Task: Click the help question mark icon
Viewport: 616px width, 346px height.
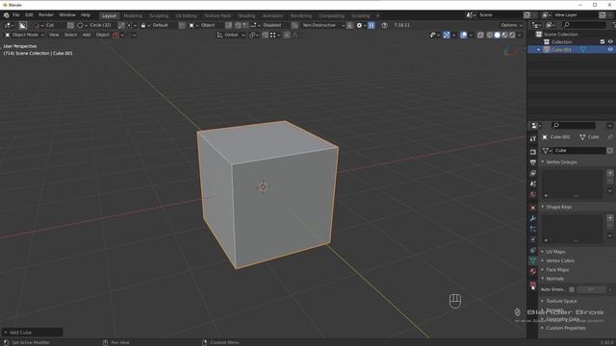Action: [x=384, y=25]
